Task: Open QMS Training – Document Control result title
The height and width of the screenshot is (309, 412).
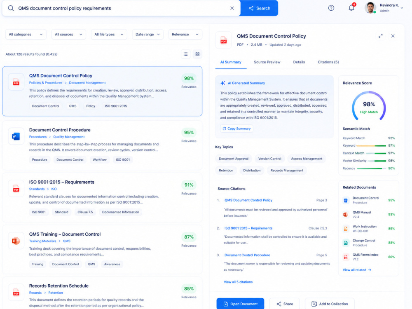Action: pos(65,234)
